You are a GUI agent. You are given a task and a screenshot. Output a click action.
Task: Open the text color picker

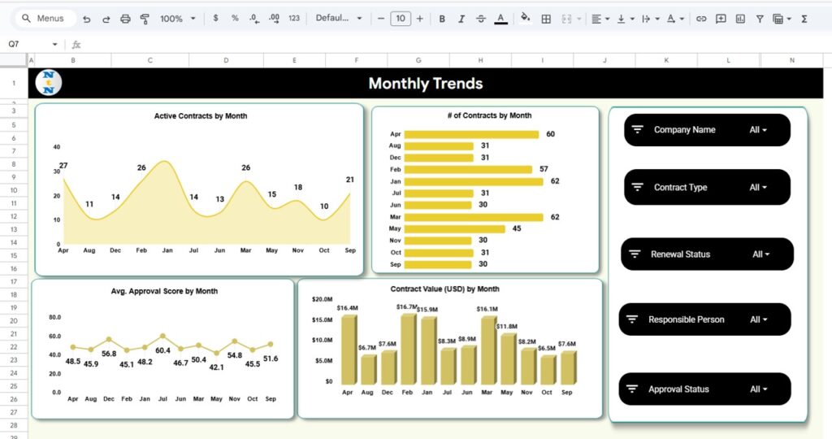pyautogui.click(x=500, y=19)
